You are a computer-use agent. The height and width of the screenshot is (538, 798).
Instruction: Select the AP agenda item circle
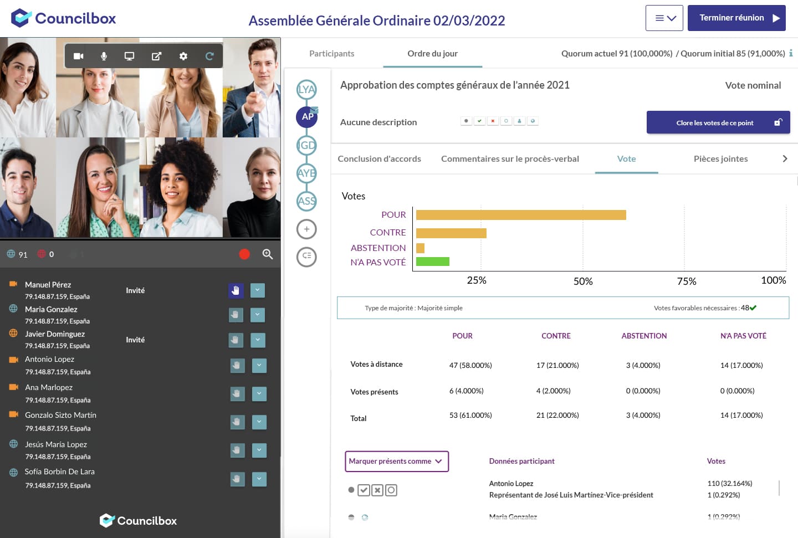(307, 117)
